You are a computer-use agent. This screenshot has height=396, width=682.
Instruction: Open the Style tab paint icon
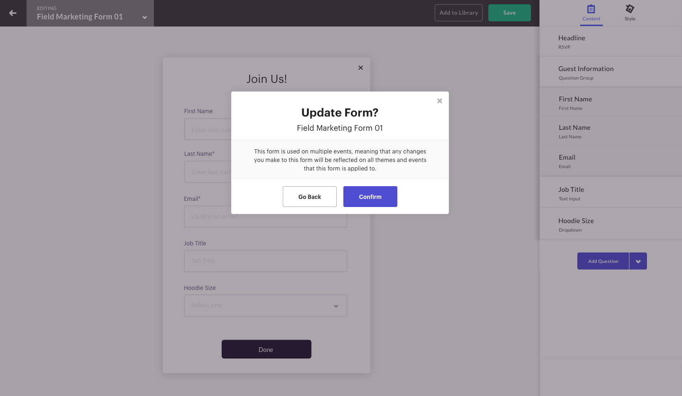[x=629, y=9]
